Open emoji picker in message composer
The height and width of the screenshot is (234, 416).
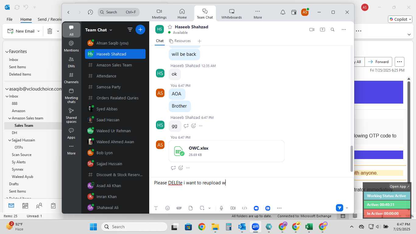click(x=167, y=208)
